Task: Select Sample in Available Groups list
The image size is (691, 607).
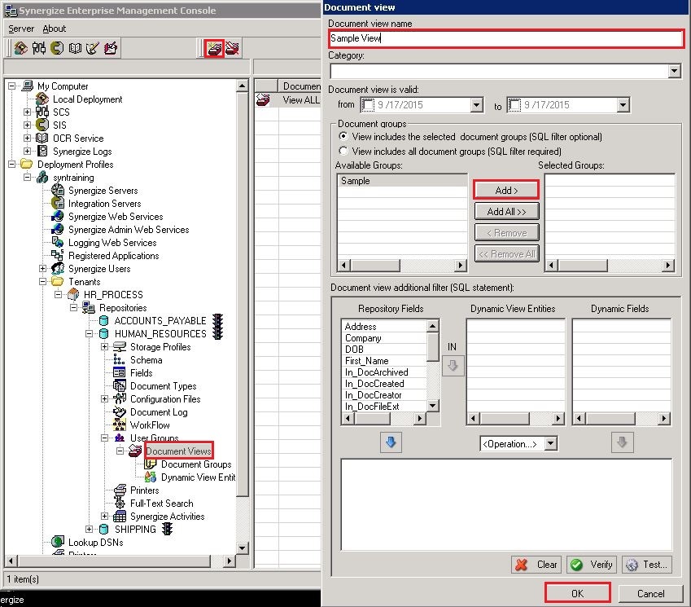Action: [402, 181]
